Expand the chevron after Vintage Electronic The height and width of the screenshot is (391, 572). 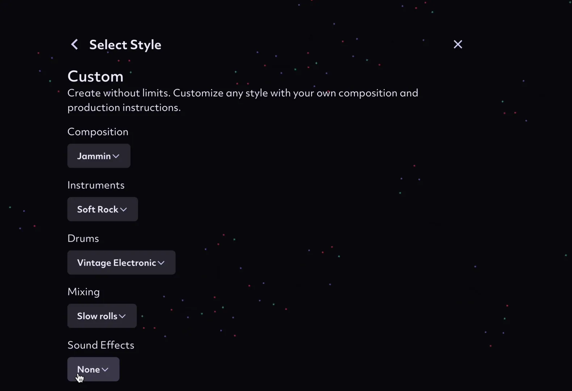[x=161, y=263]
